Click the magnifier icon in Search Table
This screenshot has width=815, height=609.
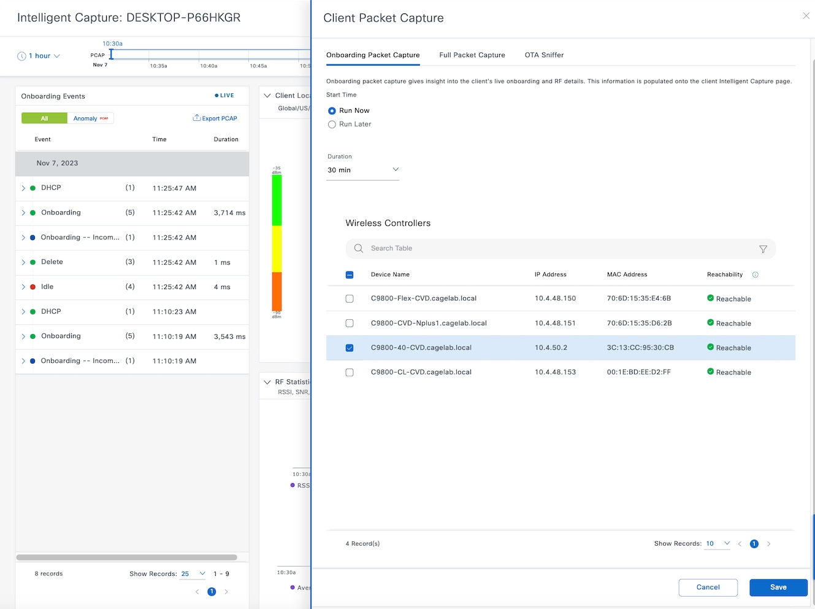pos(359,249)
